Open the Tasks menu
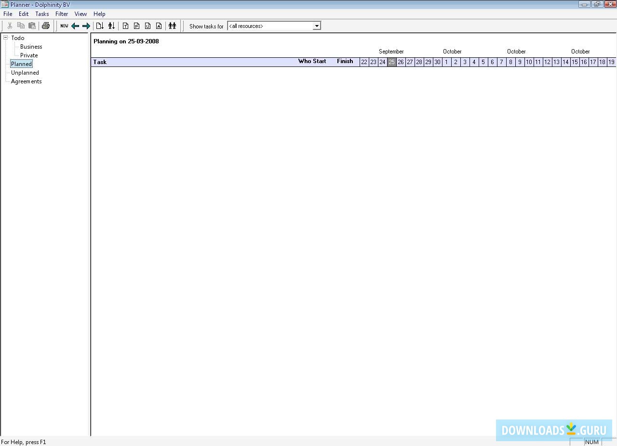This screenshot has height=446, width=617. [x=42, y=14]
